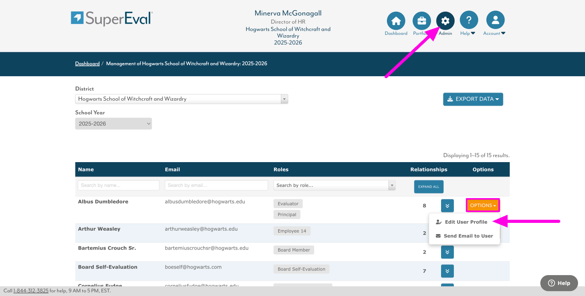585x296 pixels.
Task: Click the floating Help button
Action: pyautogui.click(x=559, y=283)
